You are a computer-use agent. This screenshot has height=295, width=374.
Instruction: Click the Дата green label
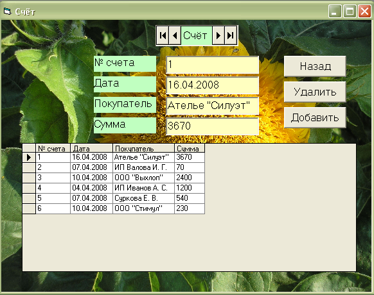125,84
